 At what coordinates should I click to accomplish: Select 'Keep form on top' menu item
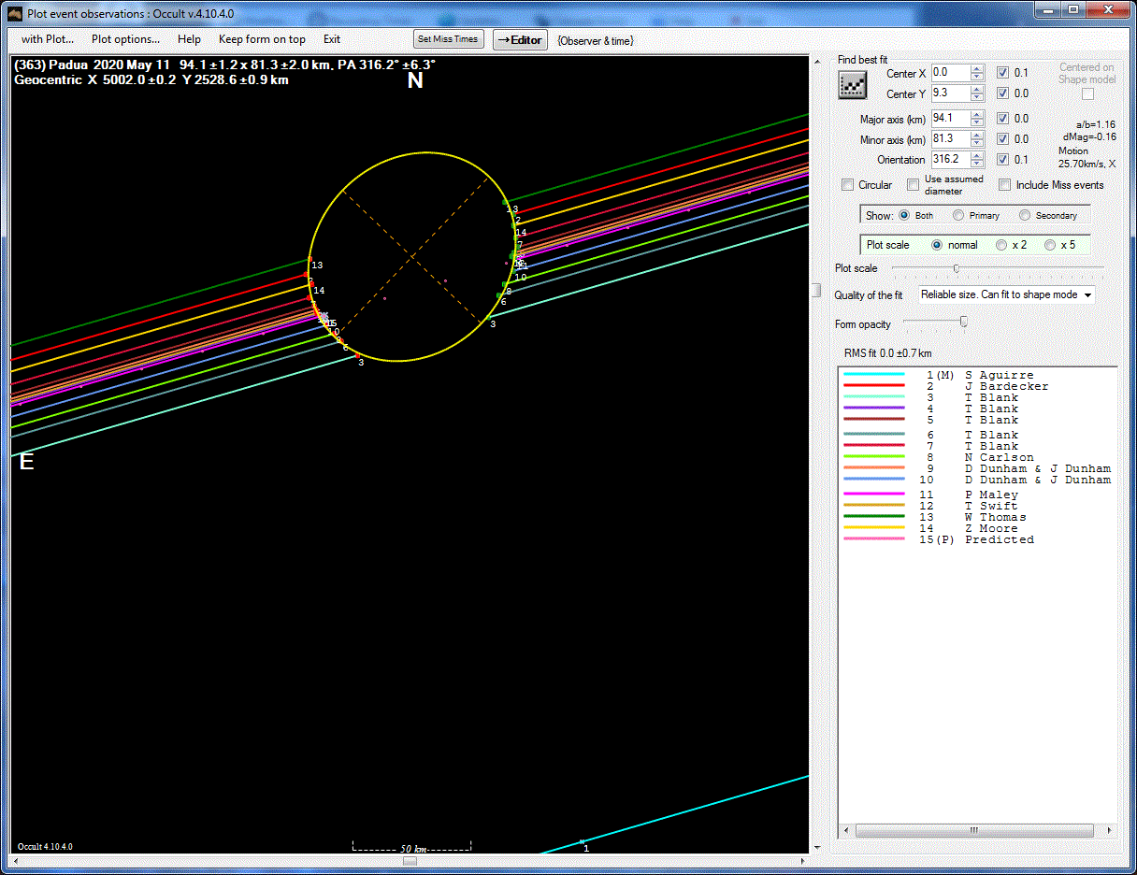tap(262, 39)
